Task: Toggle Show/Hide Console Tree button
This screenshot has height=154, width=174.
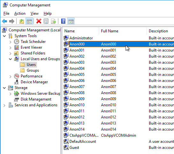Action: (29, 21)
